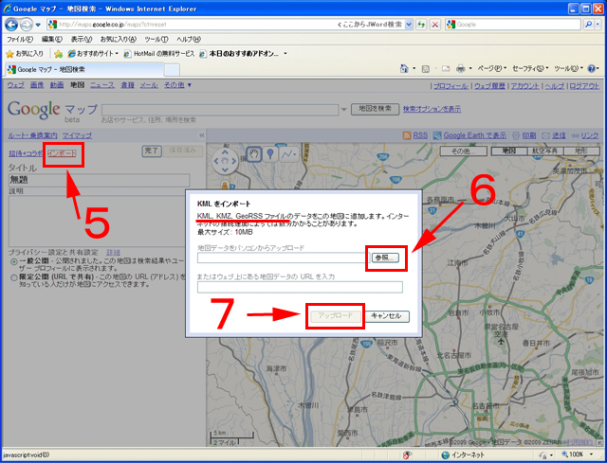Select the hand pan tool on the map
The width and height of the screenshot is (607, 463).
coord(254,154)
